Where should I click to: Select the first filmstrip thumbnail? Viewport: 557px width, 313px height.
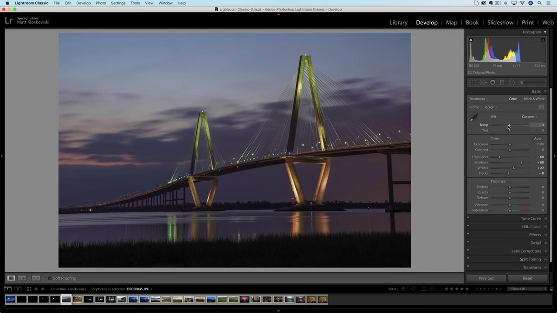[10, 300]
